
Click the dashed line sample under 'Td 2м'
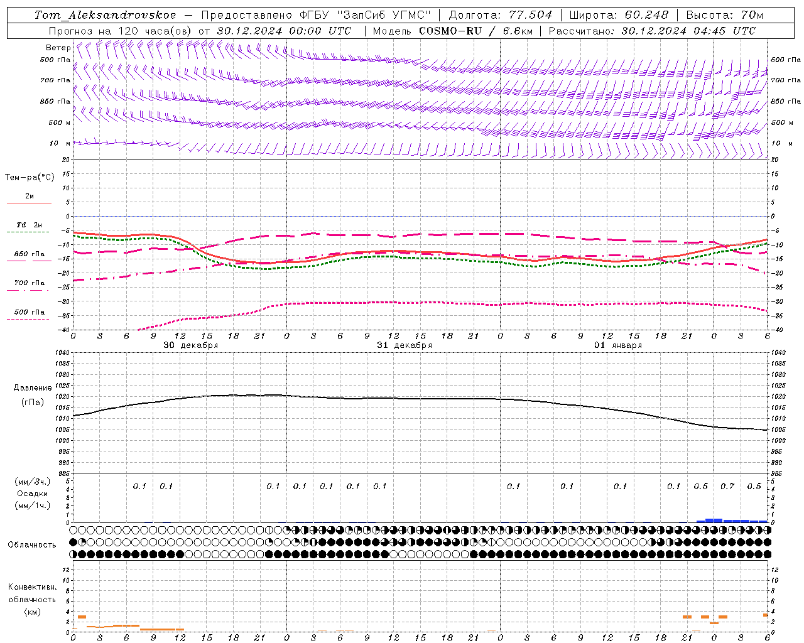[28, 232]
